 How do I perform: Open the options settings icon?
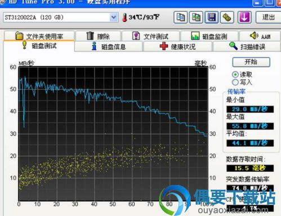click(x=227, y=17)
